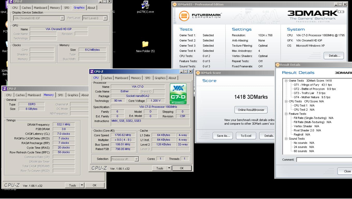352x199 pixels.
Task: Open Perf Level dropdown
Action: pos(105,18)
